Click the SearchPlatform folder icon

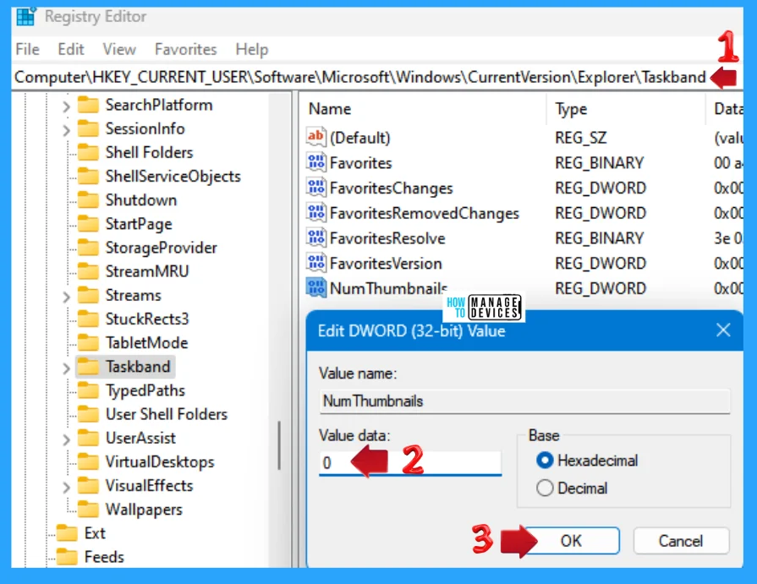88,105
